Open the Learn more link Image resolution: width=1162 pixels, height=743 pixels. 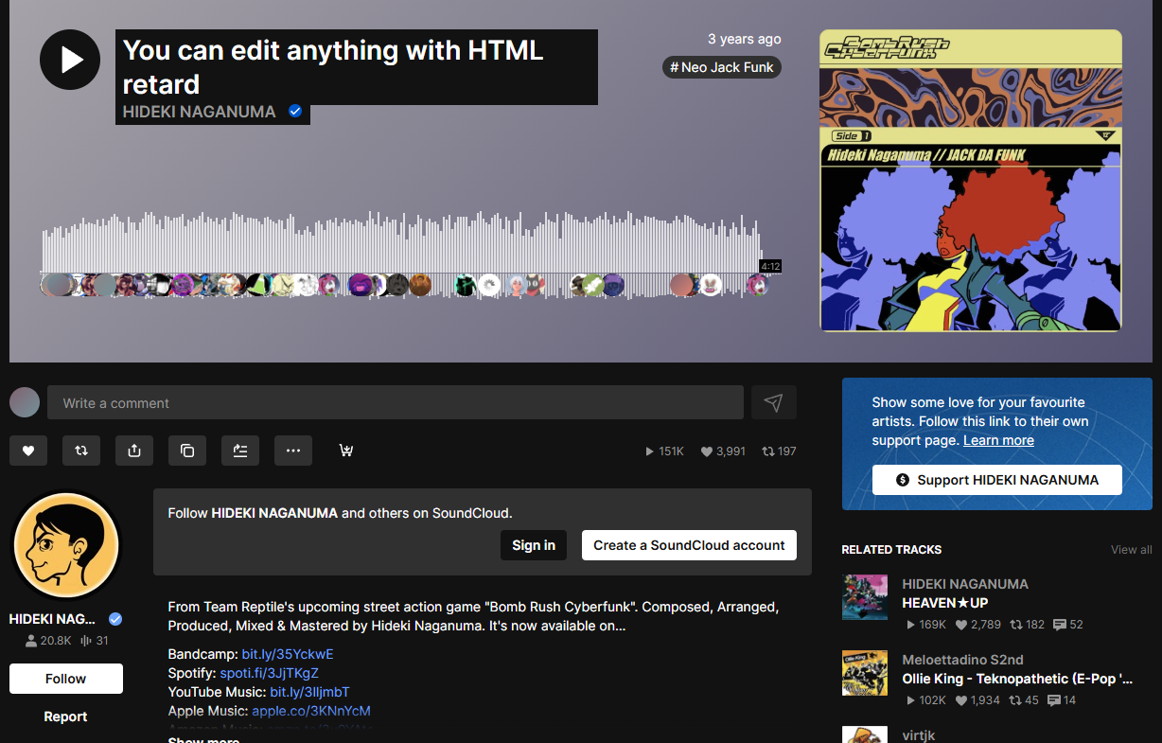pyautogui.click(x=998, y=440)
